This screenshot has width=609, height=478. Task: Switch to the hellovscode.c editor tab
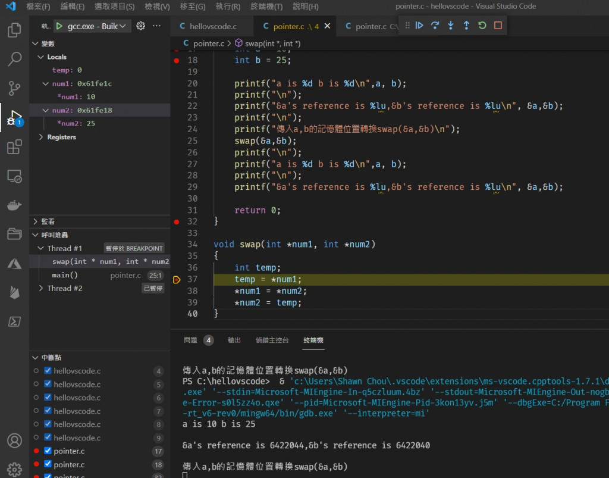212,27
